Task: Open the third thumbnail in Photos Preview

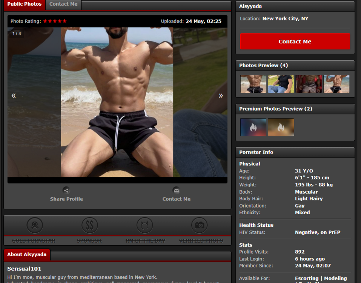Action: point(309,84)
